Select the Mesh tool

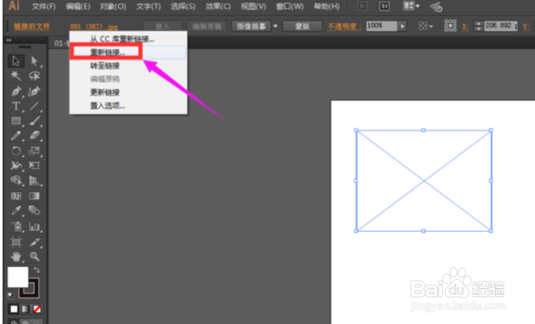point(16,196)
